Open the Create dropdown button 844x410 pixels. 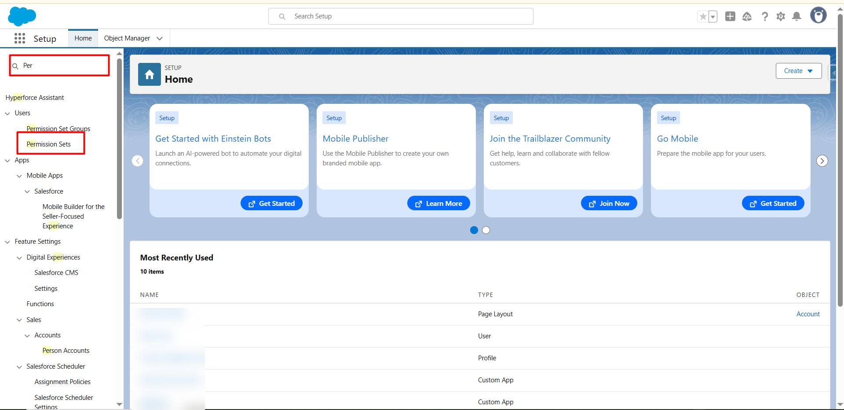pyautogui.click(x=798, y=71)
